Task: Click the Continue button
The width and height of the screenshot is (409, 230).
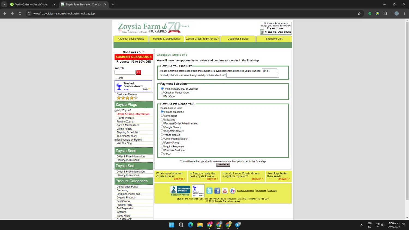Action: tap(223, 165)
